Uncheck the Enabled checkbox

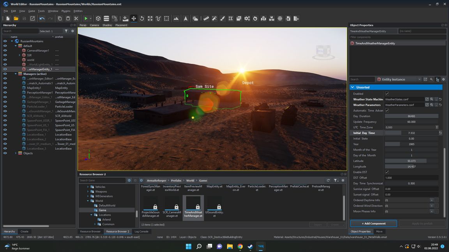(x=387, y=94)
